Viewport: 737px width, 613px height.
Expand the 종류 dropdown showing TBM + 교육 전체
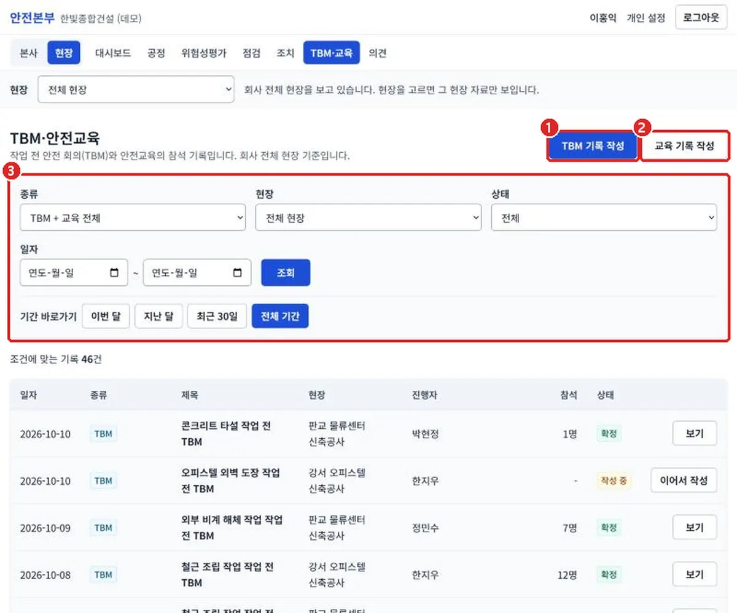point(133,218)
